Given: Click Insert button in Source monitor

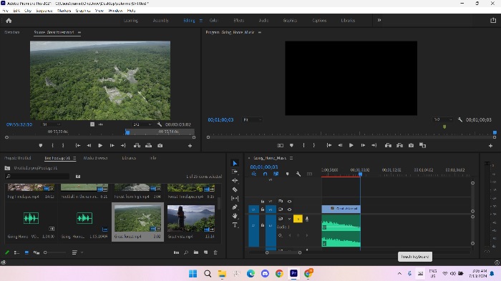Looking at the screenshot, I should (137, 145).
